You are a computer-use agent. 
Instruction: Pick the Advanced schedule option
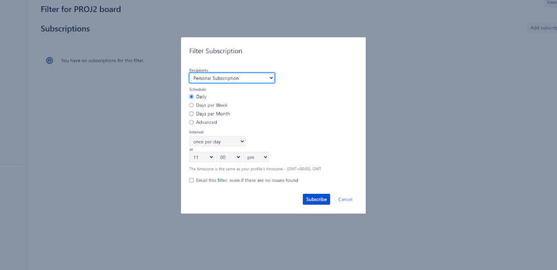point(192,122)
